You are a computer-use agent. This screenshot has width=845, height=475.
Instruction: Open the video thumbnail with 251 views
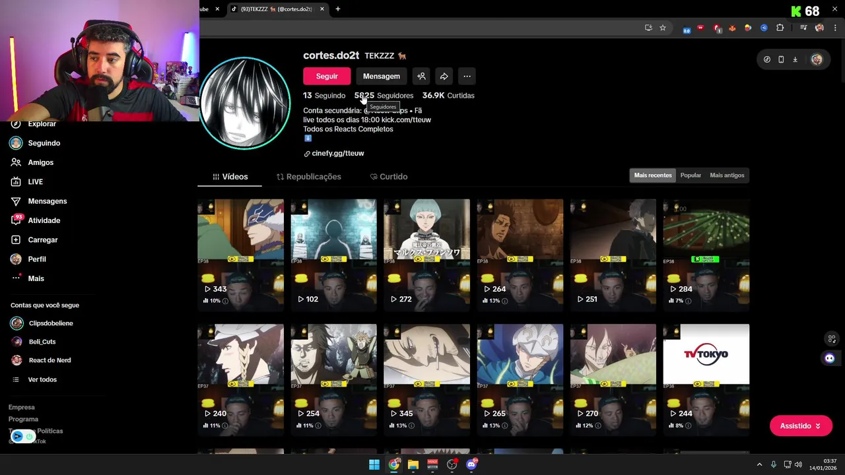coord(613,254)
